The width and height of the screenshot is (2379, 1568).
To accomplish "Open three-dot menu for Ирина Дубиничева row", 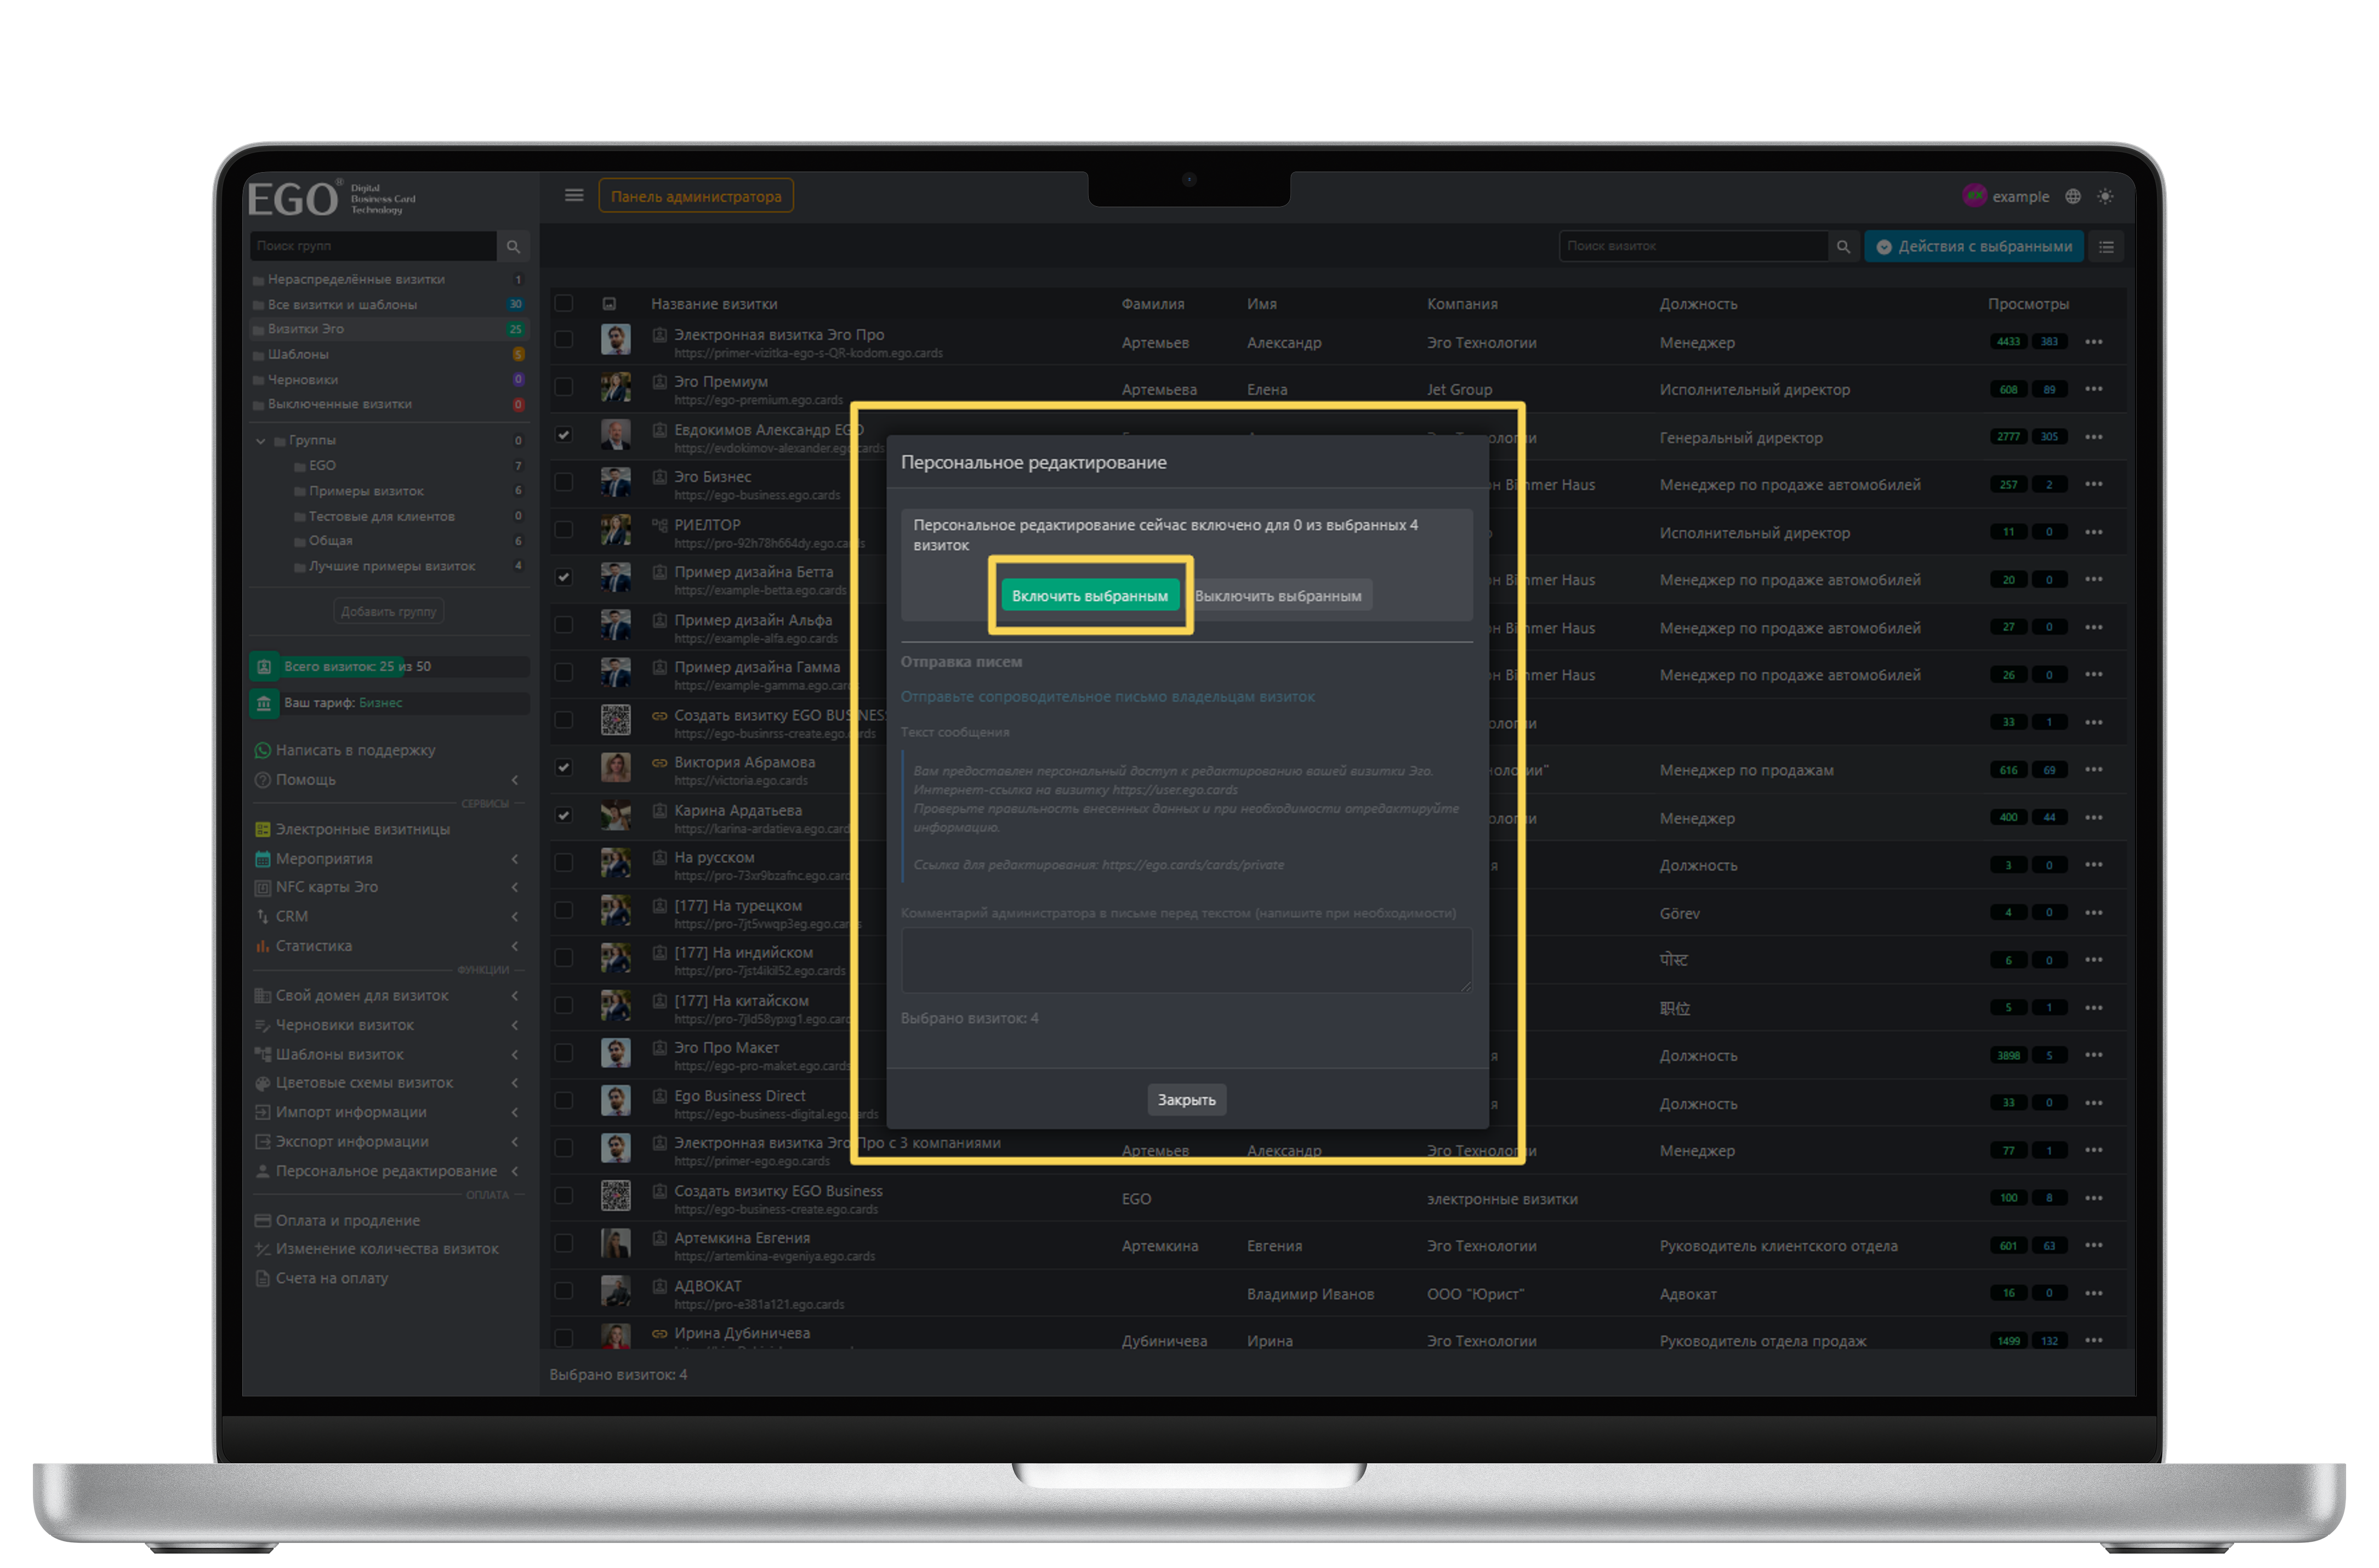I will pos(2094,1340).
